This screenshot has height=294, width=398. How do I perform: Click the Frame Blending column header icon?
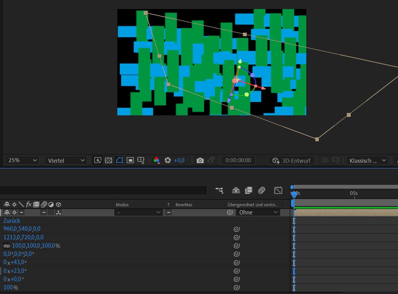[x=36, y=204]
